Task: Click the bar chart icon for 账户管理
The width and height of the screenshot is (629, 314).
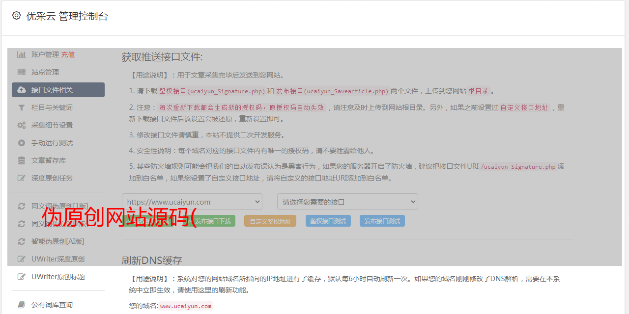Action: click(x=22, y=54)
